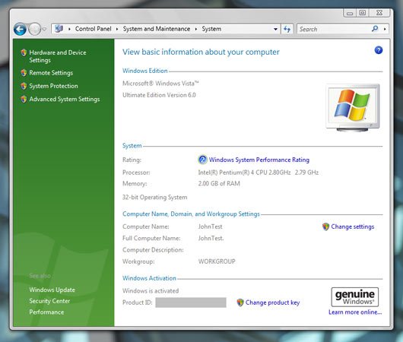Open Remote Settings

(x=51, y=73)
